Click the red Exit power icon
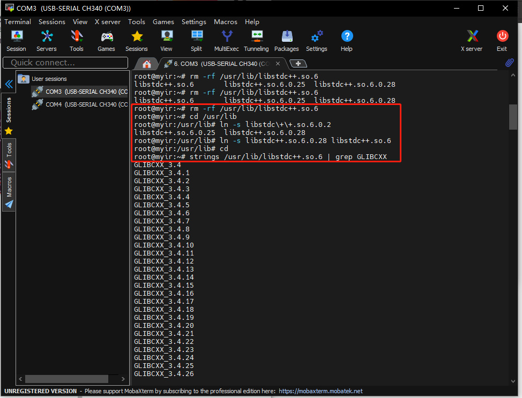Image resolution: width=522 pixels, height=398 pixels. [x=502, y=41]
